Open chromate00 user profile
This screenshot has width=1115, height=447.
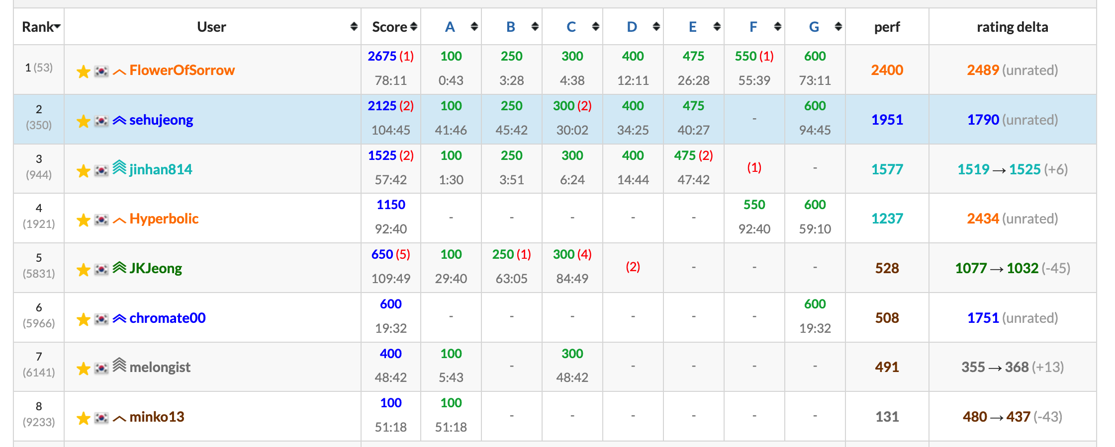click(168, 318)
